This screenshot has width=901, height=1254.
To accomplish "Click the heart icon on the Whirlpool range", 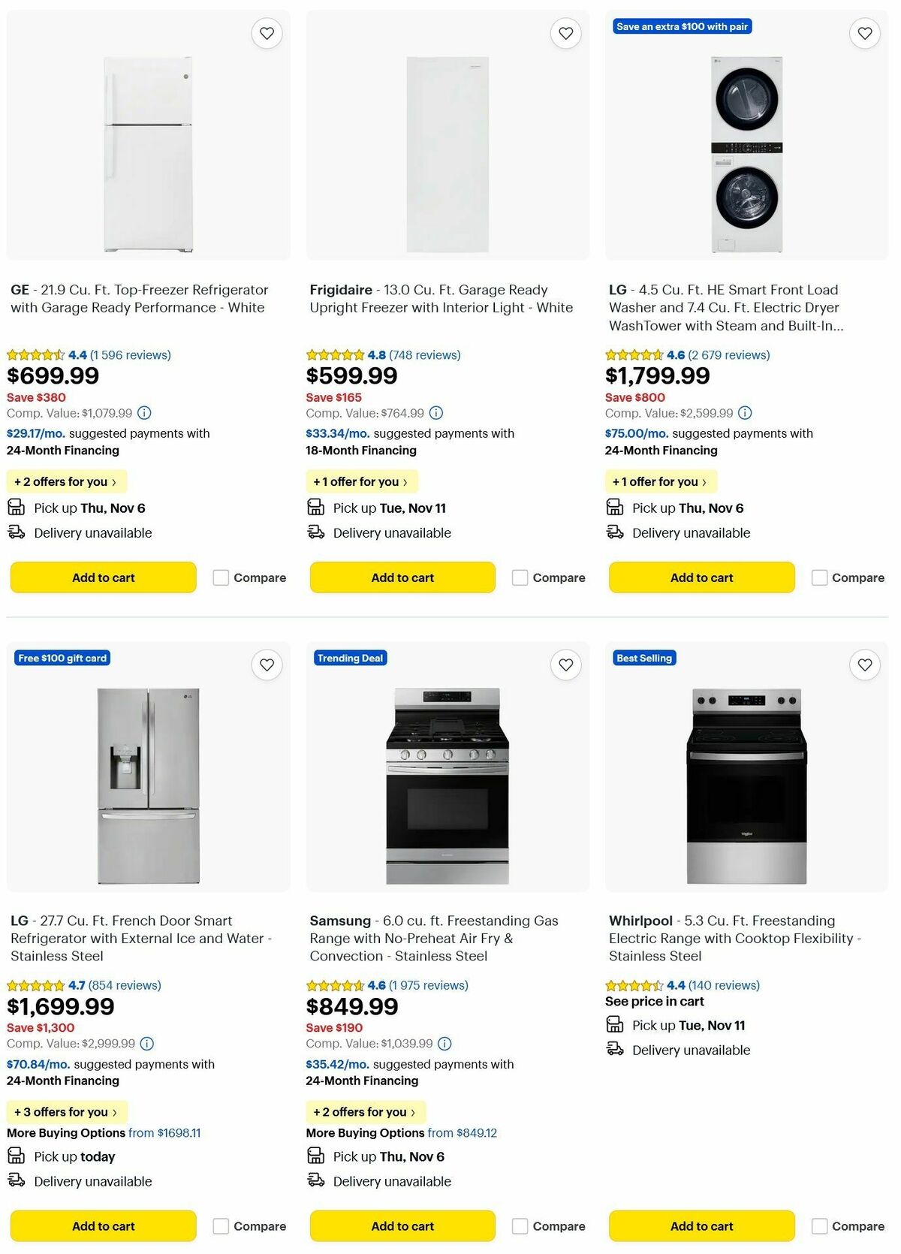I will 864,665.
